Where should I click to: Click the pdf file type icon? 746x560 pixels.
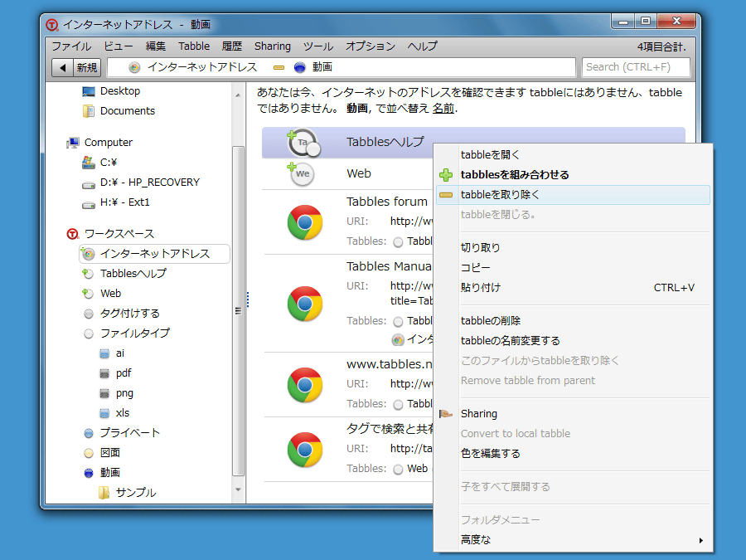[x=104, y=374]
